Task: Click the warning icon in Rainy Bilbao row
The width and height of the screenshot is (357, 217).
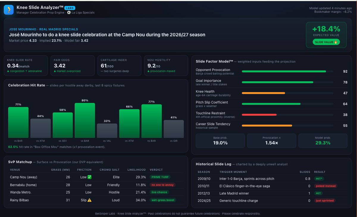Action: (x=89, y=200)
